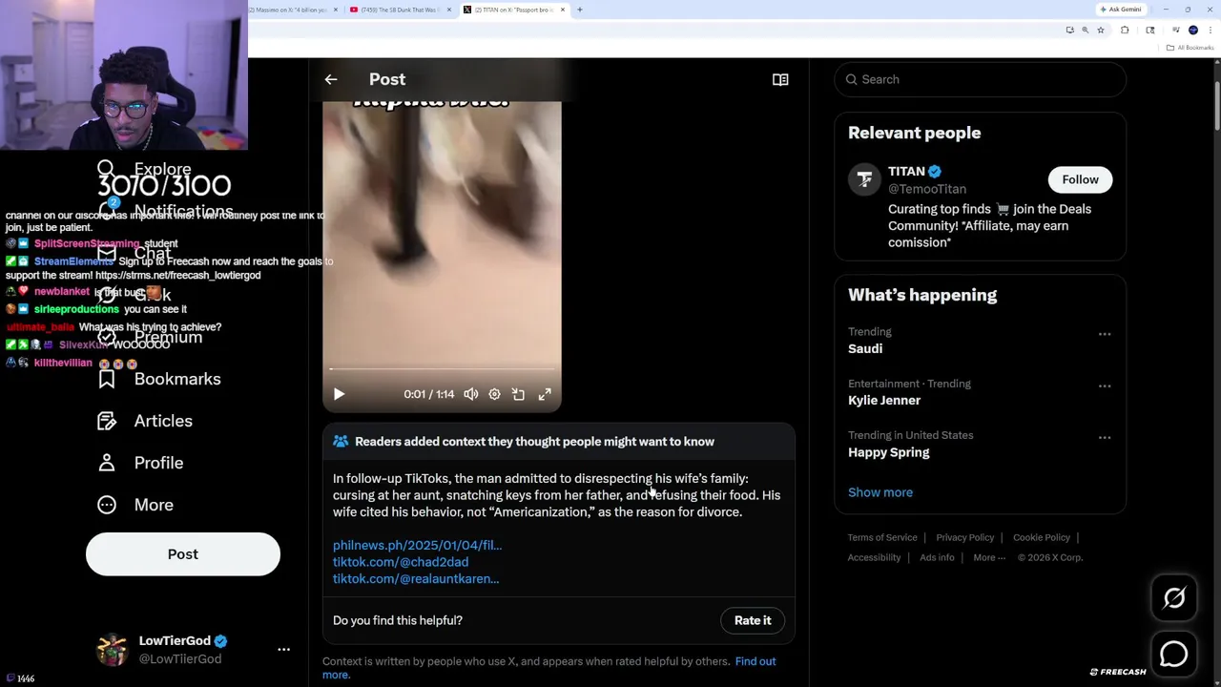Open reader view icon in Post header
Image resolution: width=1221 pixels, height=687 pixels.
click(780, 79)
